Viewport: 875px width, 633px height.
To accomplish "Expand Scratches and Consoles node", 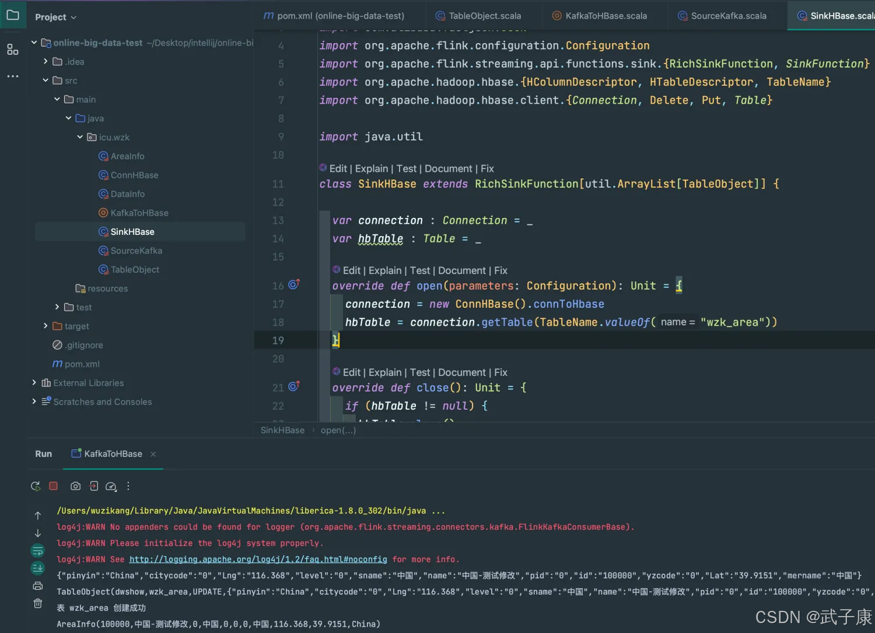I will pos(34,402).
